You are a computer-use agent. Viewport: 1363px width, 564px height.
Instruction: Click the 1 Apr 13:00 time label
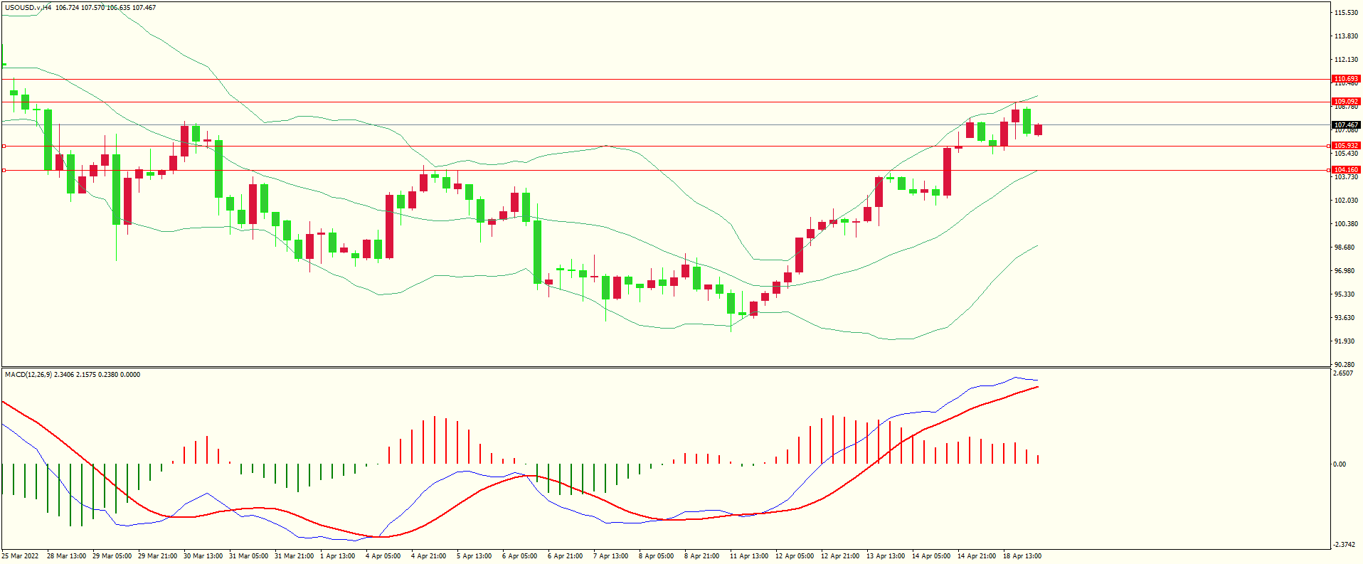tap(338, 556)
